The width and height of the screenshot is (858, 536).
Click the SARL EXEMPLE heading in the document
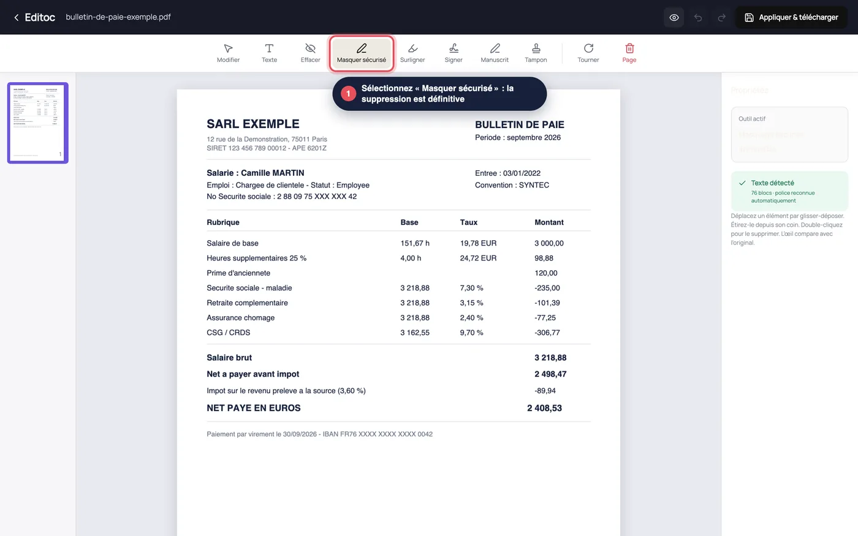click(253, 124)
